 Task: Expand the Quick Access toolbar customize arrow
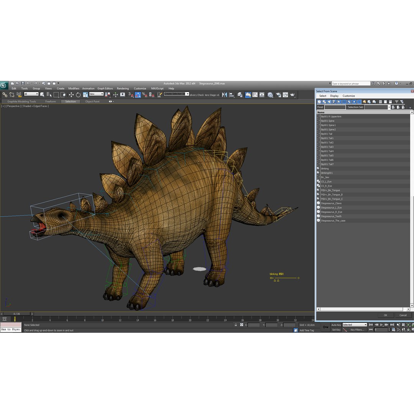58,83
